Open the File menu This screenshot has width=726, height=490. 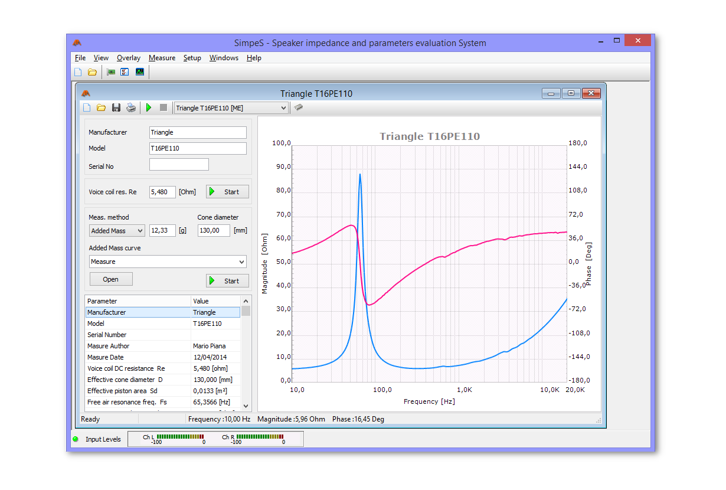tap(80, 58)
